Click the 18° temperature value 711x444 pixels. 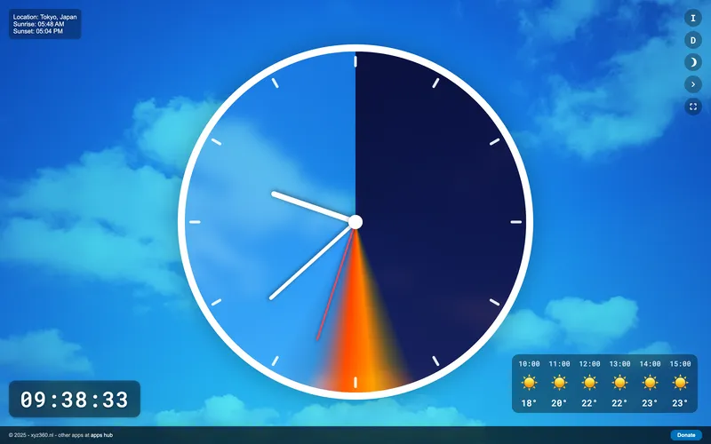(x=529, y=403)
